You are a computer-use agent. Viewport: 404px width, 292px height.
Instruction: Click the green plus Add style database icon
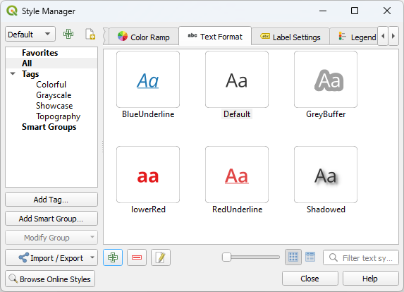click(68, 34)
